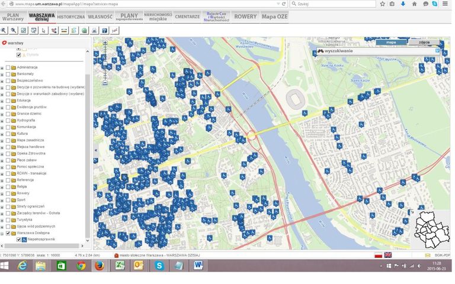Switch to the CMENTARZE map tab
The height and width of the screenshot is (284, 455).
(x=187, y=17)
